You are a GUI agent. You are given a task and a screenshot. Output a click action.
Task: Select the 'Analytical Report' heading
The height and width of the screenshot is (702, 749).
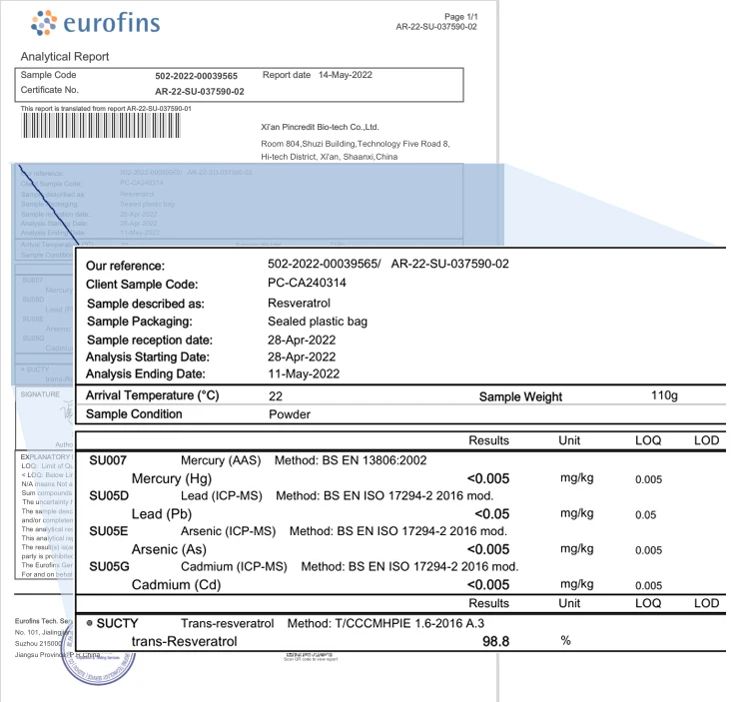65,56
